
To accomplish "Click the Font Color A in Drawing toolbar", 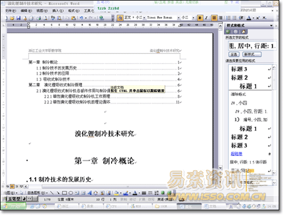I will click(x=135, y=193).
